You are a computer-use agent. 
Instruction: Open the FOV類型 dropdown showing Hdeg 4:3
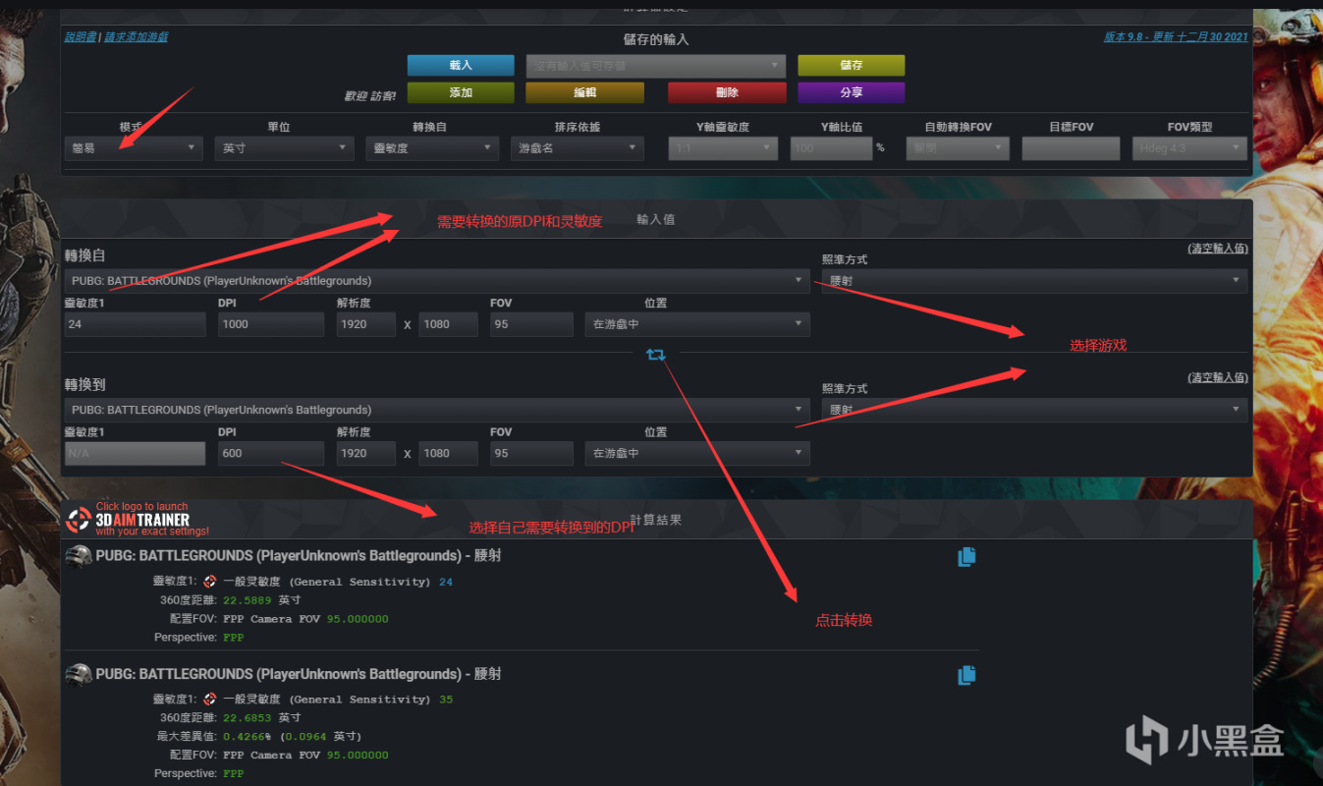(1189, 148)
